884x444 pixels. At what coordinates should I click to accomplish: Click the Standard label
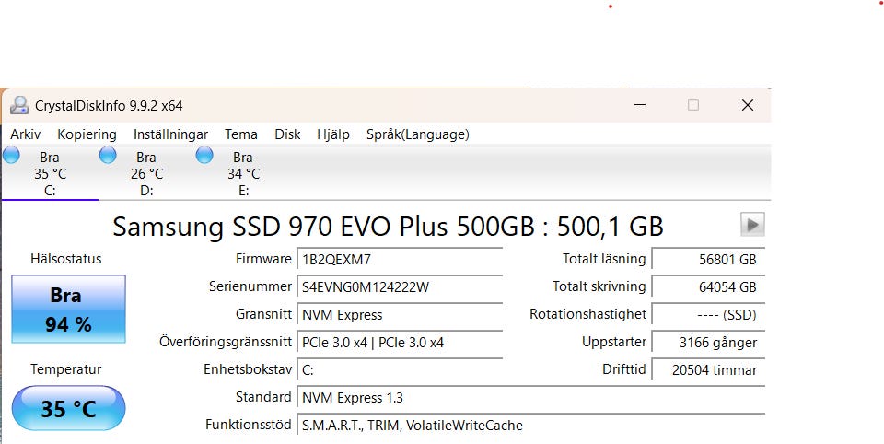coord(263,397)
